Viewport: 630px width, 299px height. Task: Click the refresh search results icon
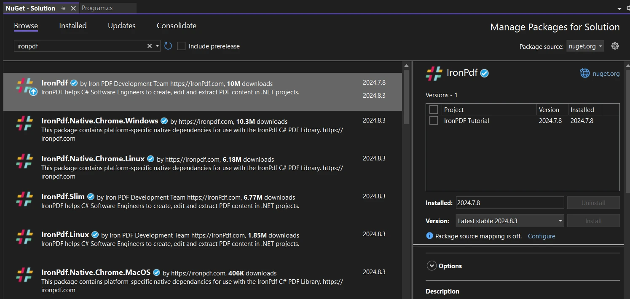tap(168, 46)
